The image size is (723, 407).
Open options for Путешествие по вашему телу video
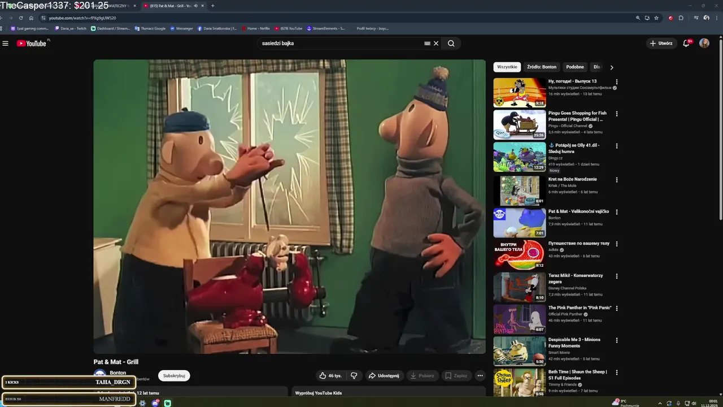pos(617,244)
